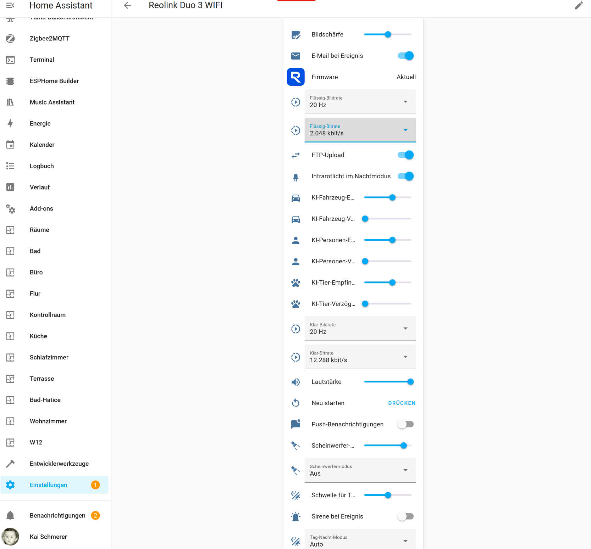The height and width of the screenshot is (549, 591).
Task: Expand the Klar-Bitrate dropdown
Action: pyautogui.click(x=360, y=357)
